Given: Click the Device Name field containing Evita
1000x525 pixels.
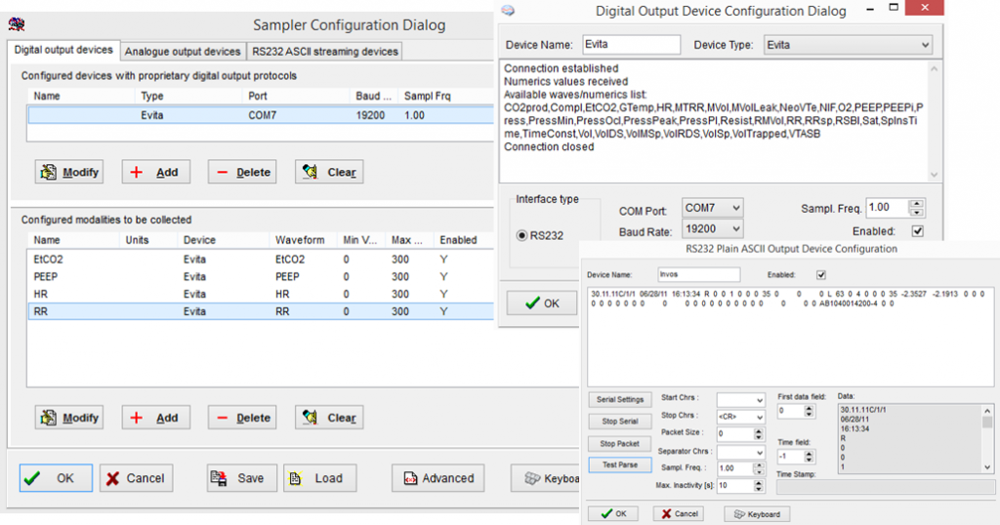Looking at the screenshot, I should pyautogui.click(x=630, y=45).
